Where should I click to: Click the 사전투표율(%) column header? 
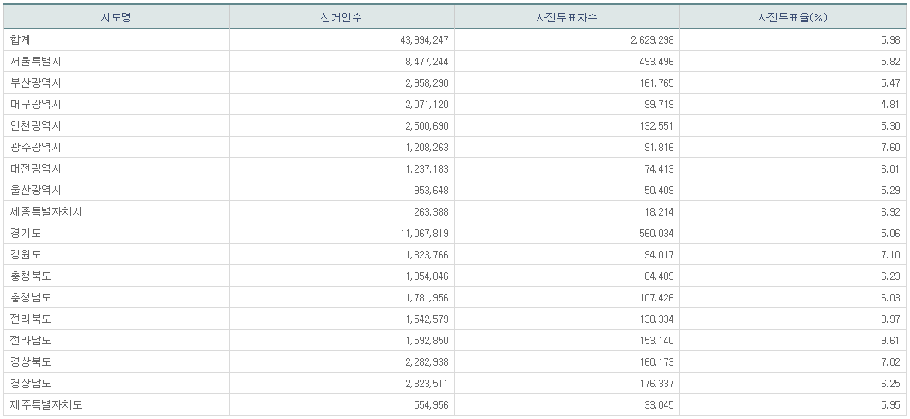coord(792,17)
